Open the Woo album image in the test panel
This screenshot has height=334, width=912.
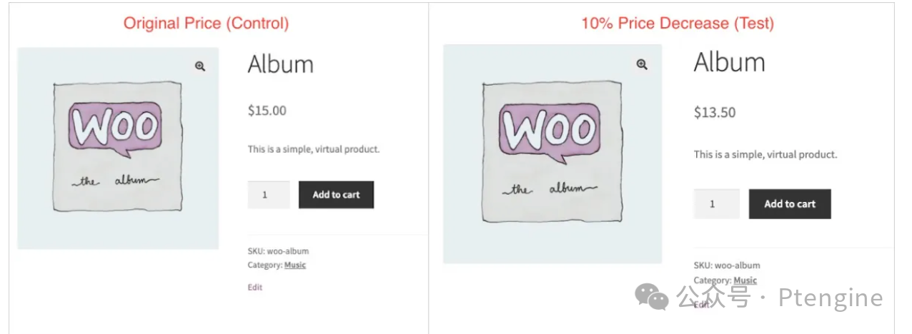click(552, 153)
